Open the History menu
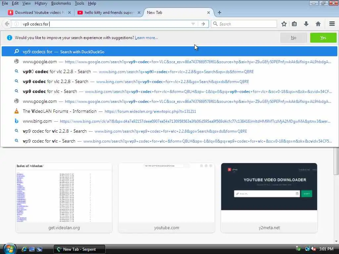 [41, 3]
